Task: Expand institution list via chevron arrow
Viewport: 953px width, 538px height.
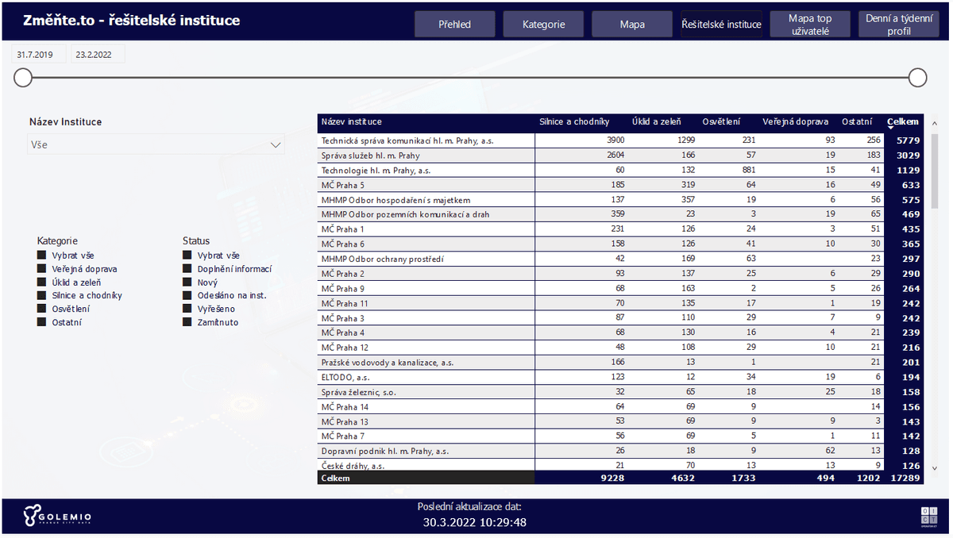Action: 276,145
